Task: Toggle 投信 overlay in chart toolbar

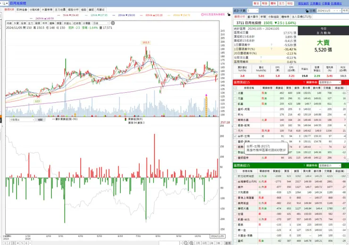Action: (x=24, y=23)
